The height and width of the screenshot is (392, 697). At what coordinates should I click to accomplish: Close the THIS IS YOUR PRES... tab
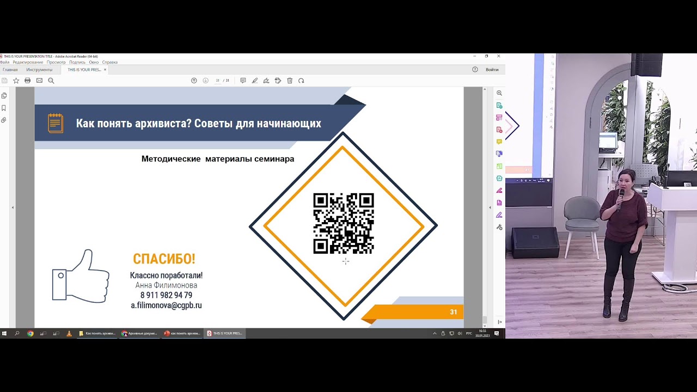pos(105,70)
